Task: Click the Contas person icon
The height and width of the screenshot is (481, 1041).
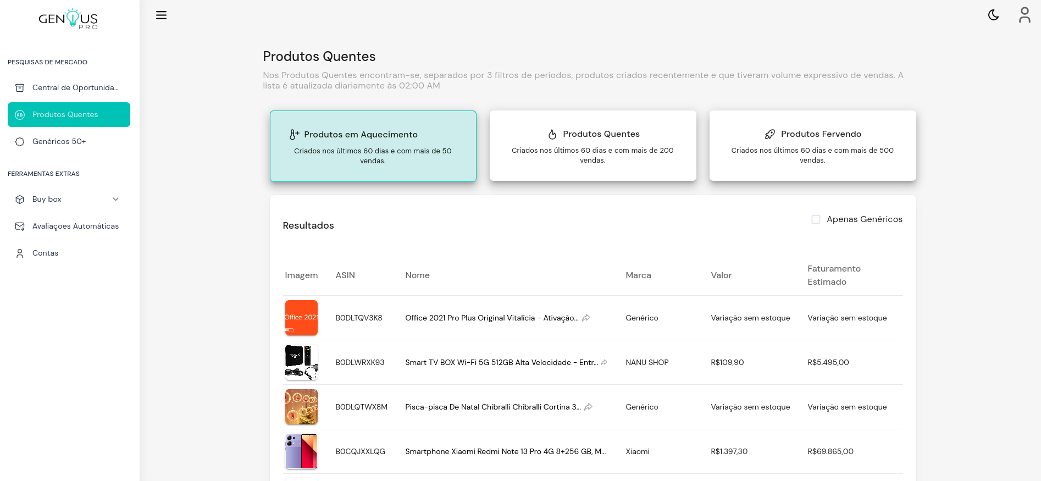Action: [20, 253]
